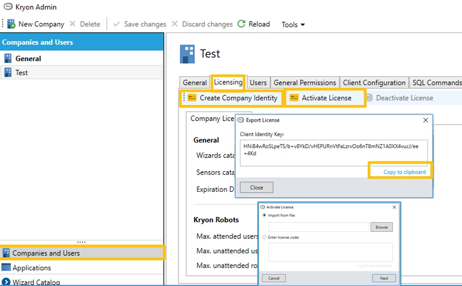Click the Sensors catalog label
462x286 pixels.
pos(215,172)
